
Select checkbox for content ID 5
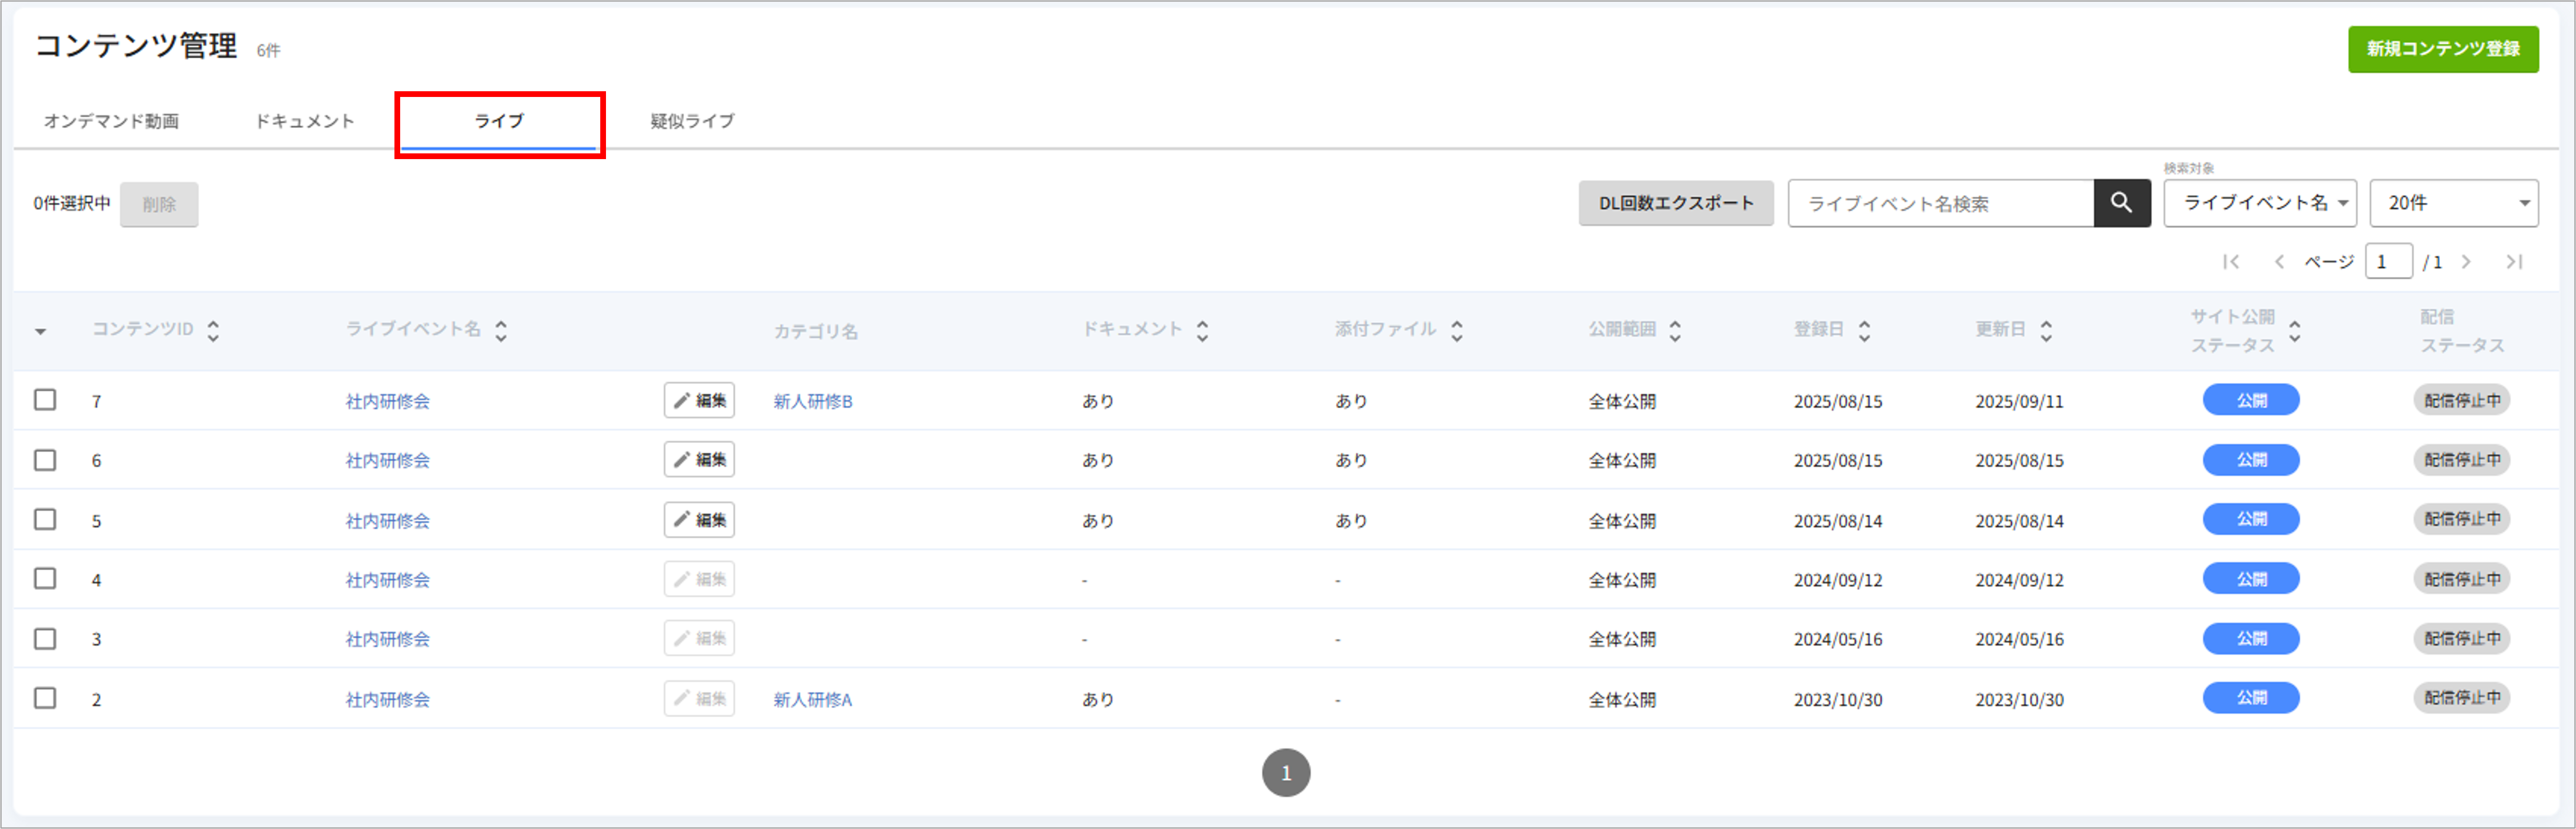(x=45, y=519)
